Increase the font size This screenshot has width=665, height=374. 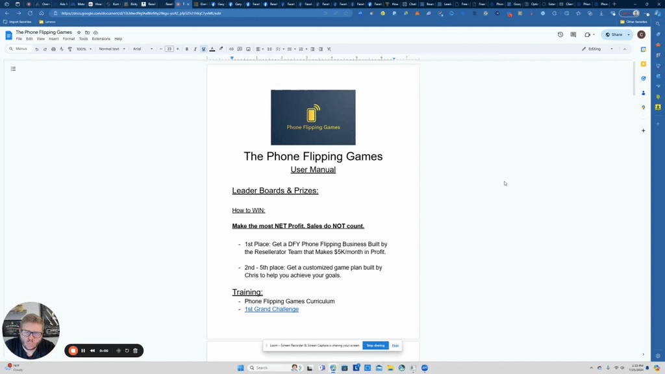click(177, 49)
